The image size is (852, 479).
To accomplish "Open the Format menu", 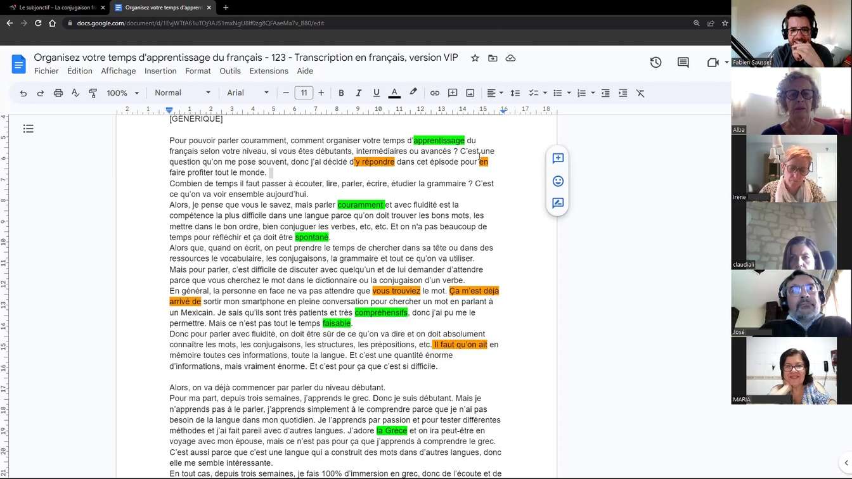I will (198, 71).
